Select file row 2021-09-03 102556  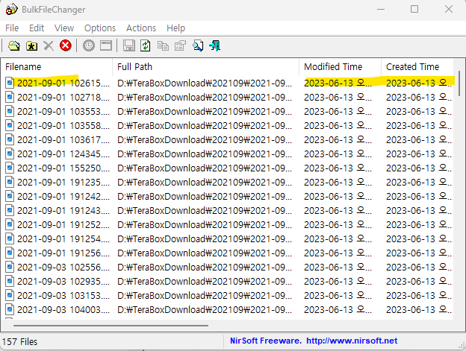tap(63, 268)
